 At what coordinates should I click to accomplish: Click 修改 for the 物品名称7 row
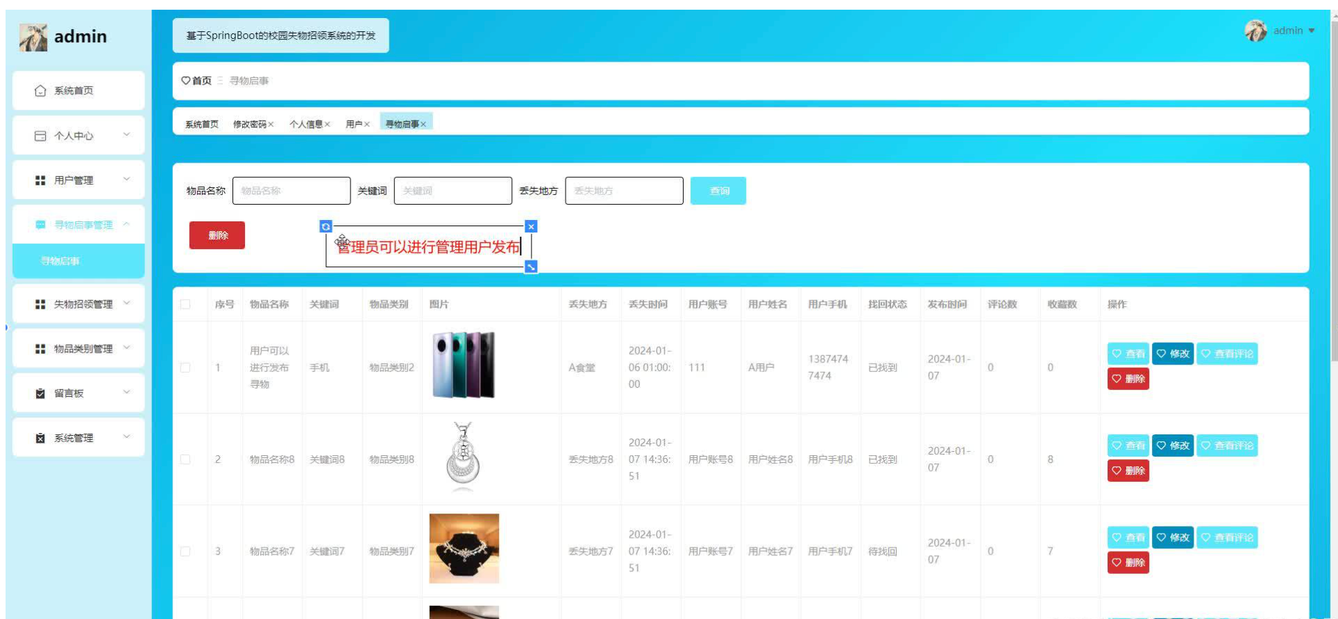coord(1173,537)
